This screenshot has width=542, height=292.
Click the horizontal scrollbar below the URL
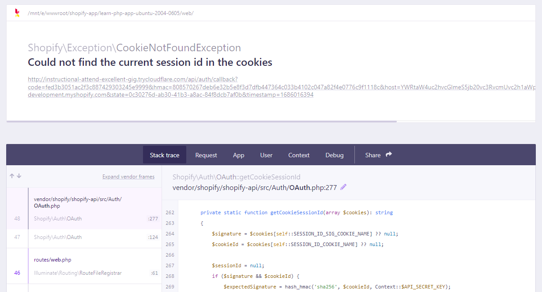201,121
